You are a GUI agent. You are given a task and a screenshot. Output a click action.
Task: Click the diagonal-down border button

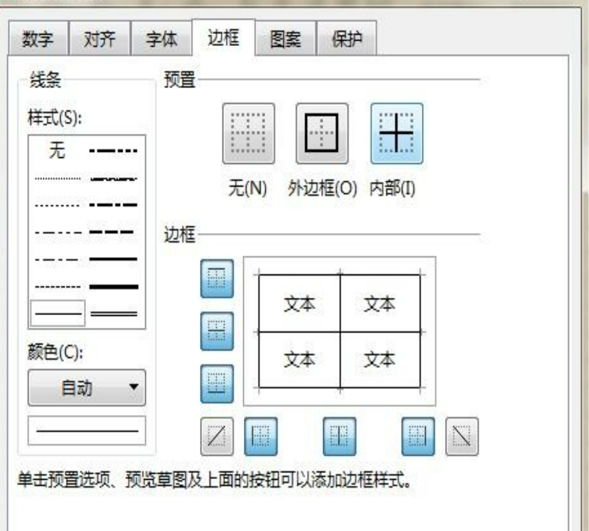[462, 437]
